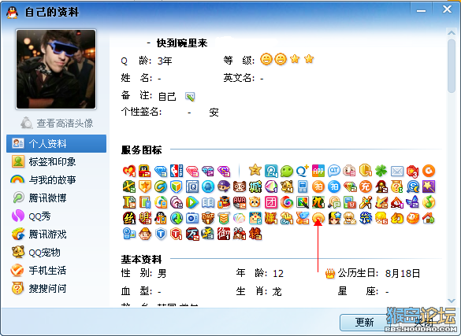Click the red crab icon
This screenshot has height=336, width=461.
coord(240,234)
